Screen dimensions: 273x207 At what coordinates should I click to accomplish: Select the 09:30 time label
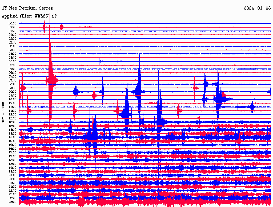click(x=13, y=96)
